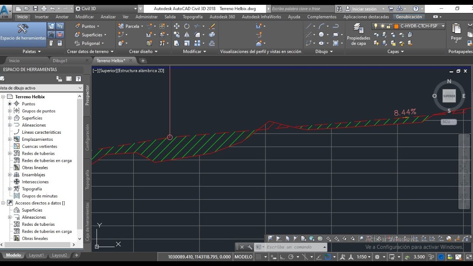Viewport: 473px width, 266px height.
Task: Select Cuencas vertientes tree item
Action: pyautogui.click(x=39, y=146)
